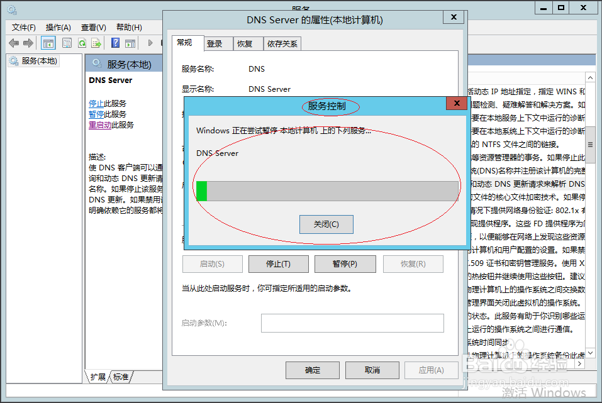Select 服务(本地) gear icon in sidebar

point(14,61)
